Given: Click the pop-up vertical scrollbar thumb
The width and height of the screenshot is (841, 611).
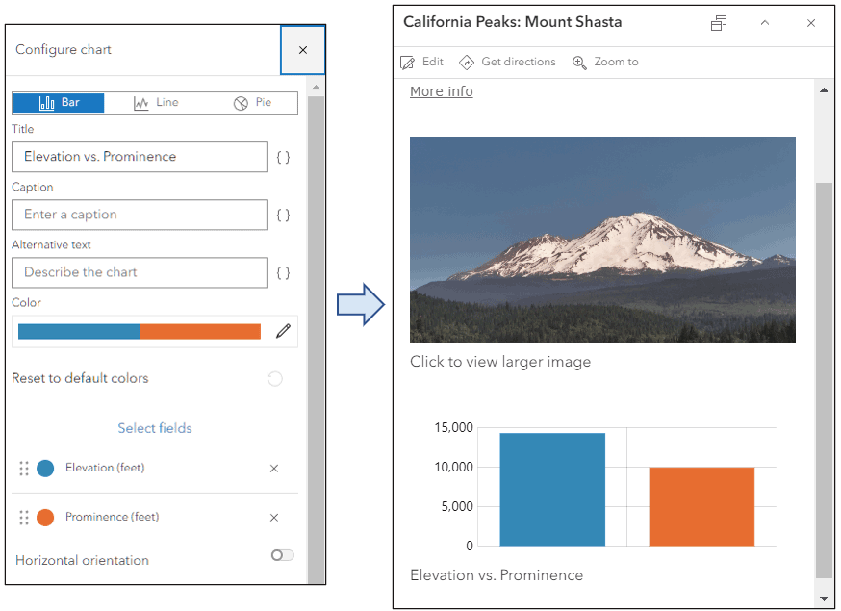Looking at the screenshot, I should pos(824,380).
